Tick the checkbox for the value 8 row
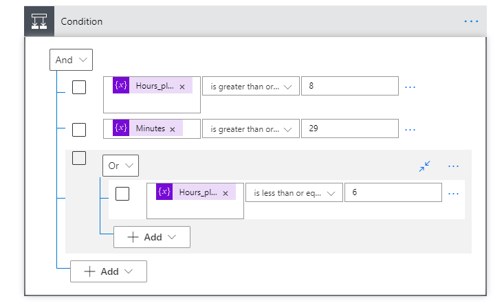 click(x=79, y=87)
